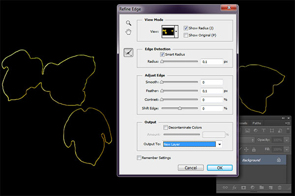Enable Decontaminate Colors checkbox
This screenshot has height=196, width=295.
(x=165, y=127)
